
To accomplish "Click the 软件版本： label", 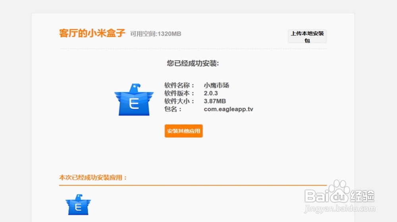I will pyautogui.click(x=179, y=93).
